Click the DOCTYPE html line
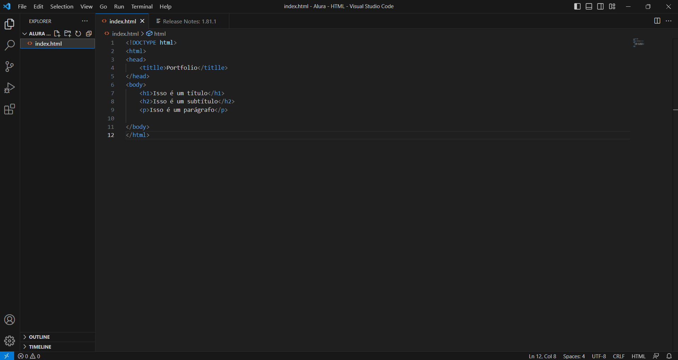The width and height of the screenshot is (678, 360). coord(151,42)
